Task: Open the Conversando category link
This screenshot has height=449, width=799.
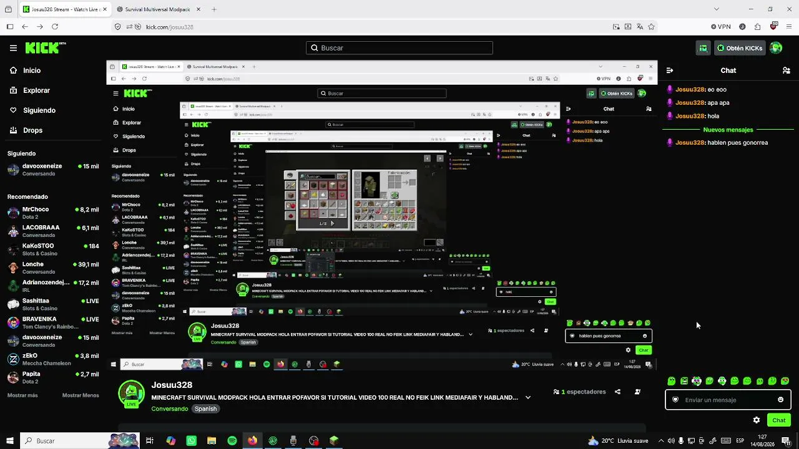Action: coord(169,409)
